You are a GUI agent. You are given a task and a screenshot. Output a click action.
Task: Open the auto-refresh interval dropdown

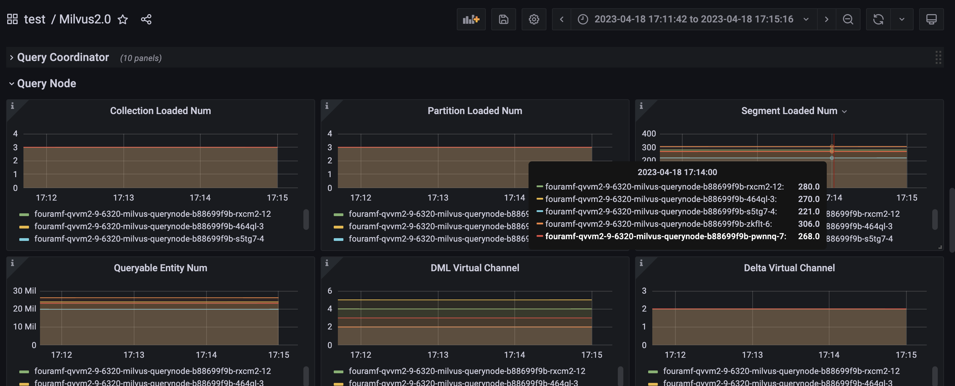[x=902, y=19]
